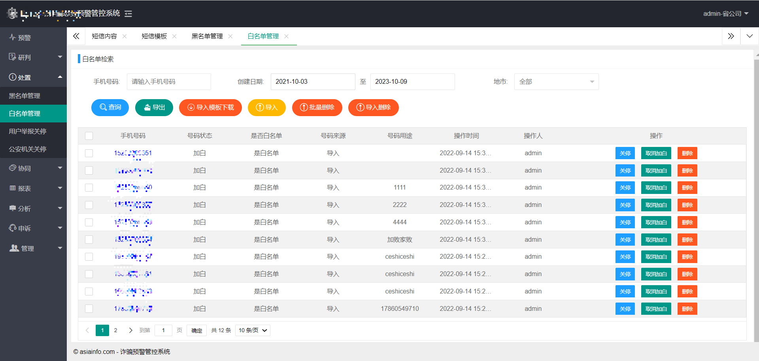Click the previous page arrow
Image resolution: width=759 pixels, height=361 pixels.
(x=87, y=330)
